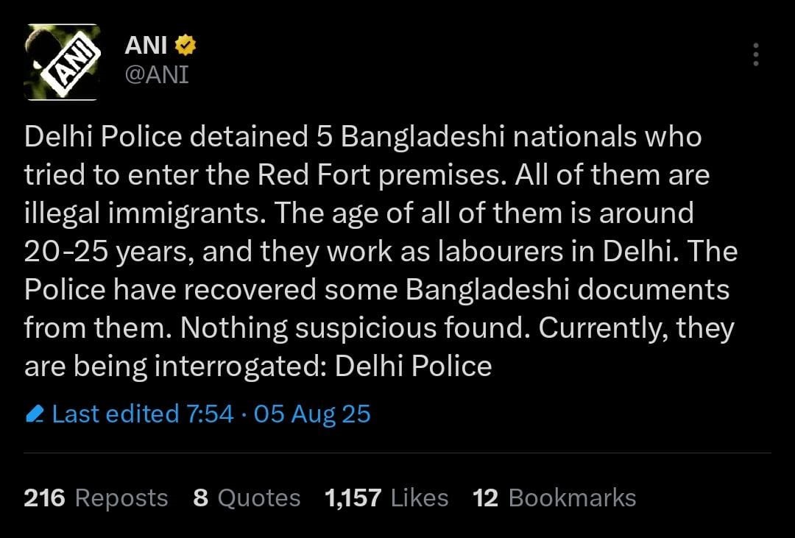Click the gold verified badge

tap(185, 45)
